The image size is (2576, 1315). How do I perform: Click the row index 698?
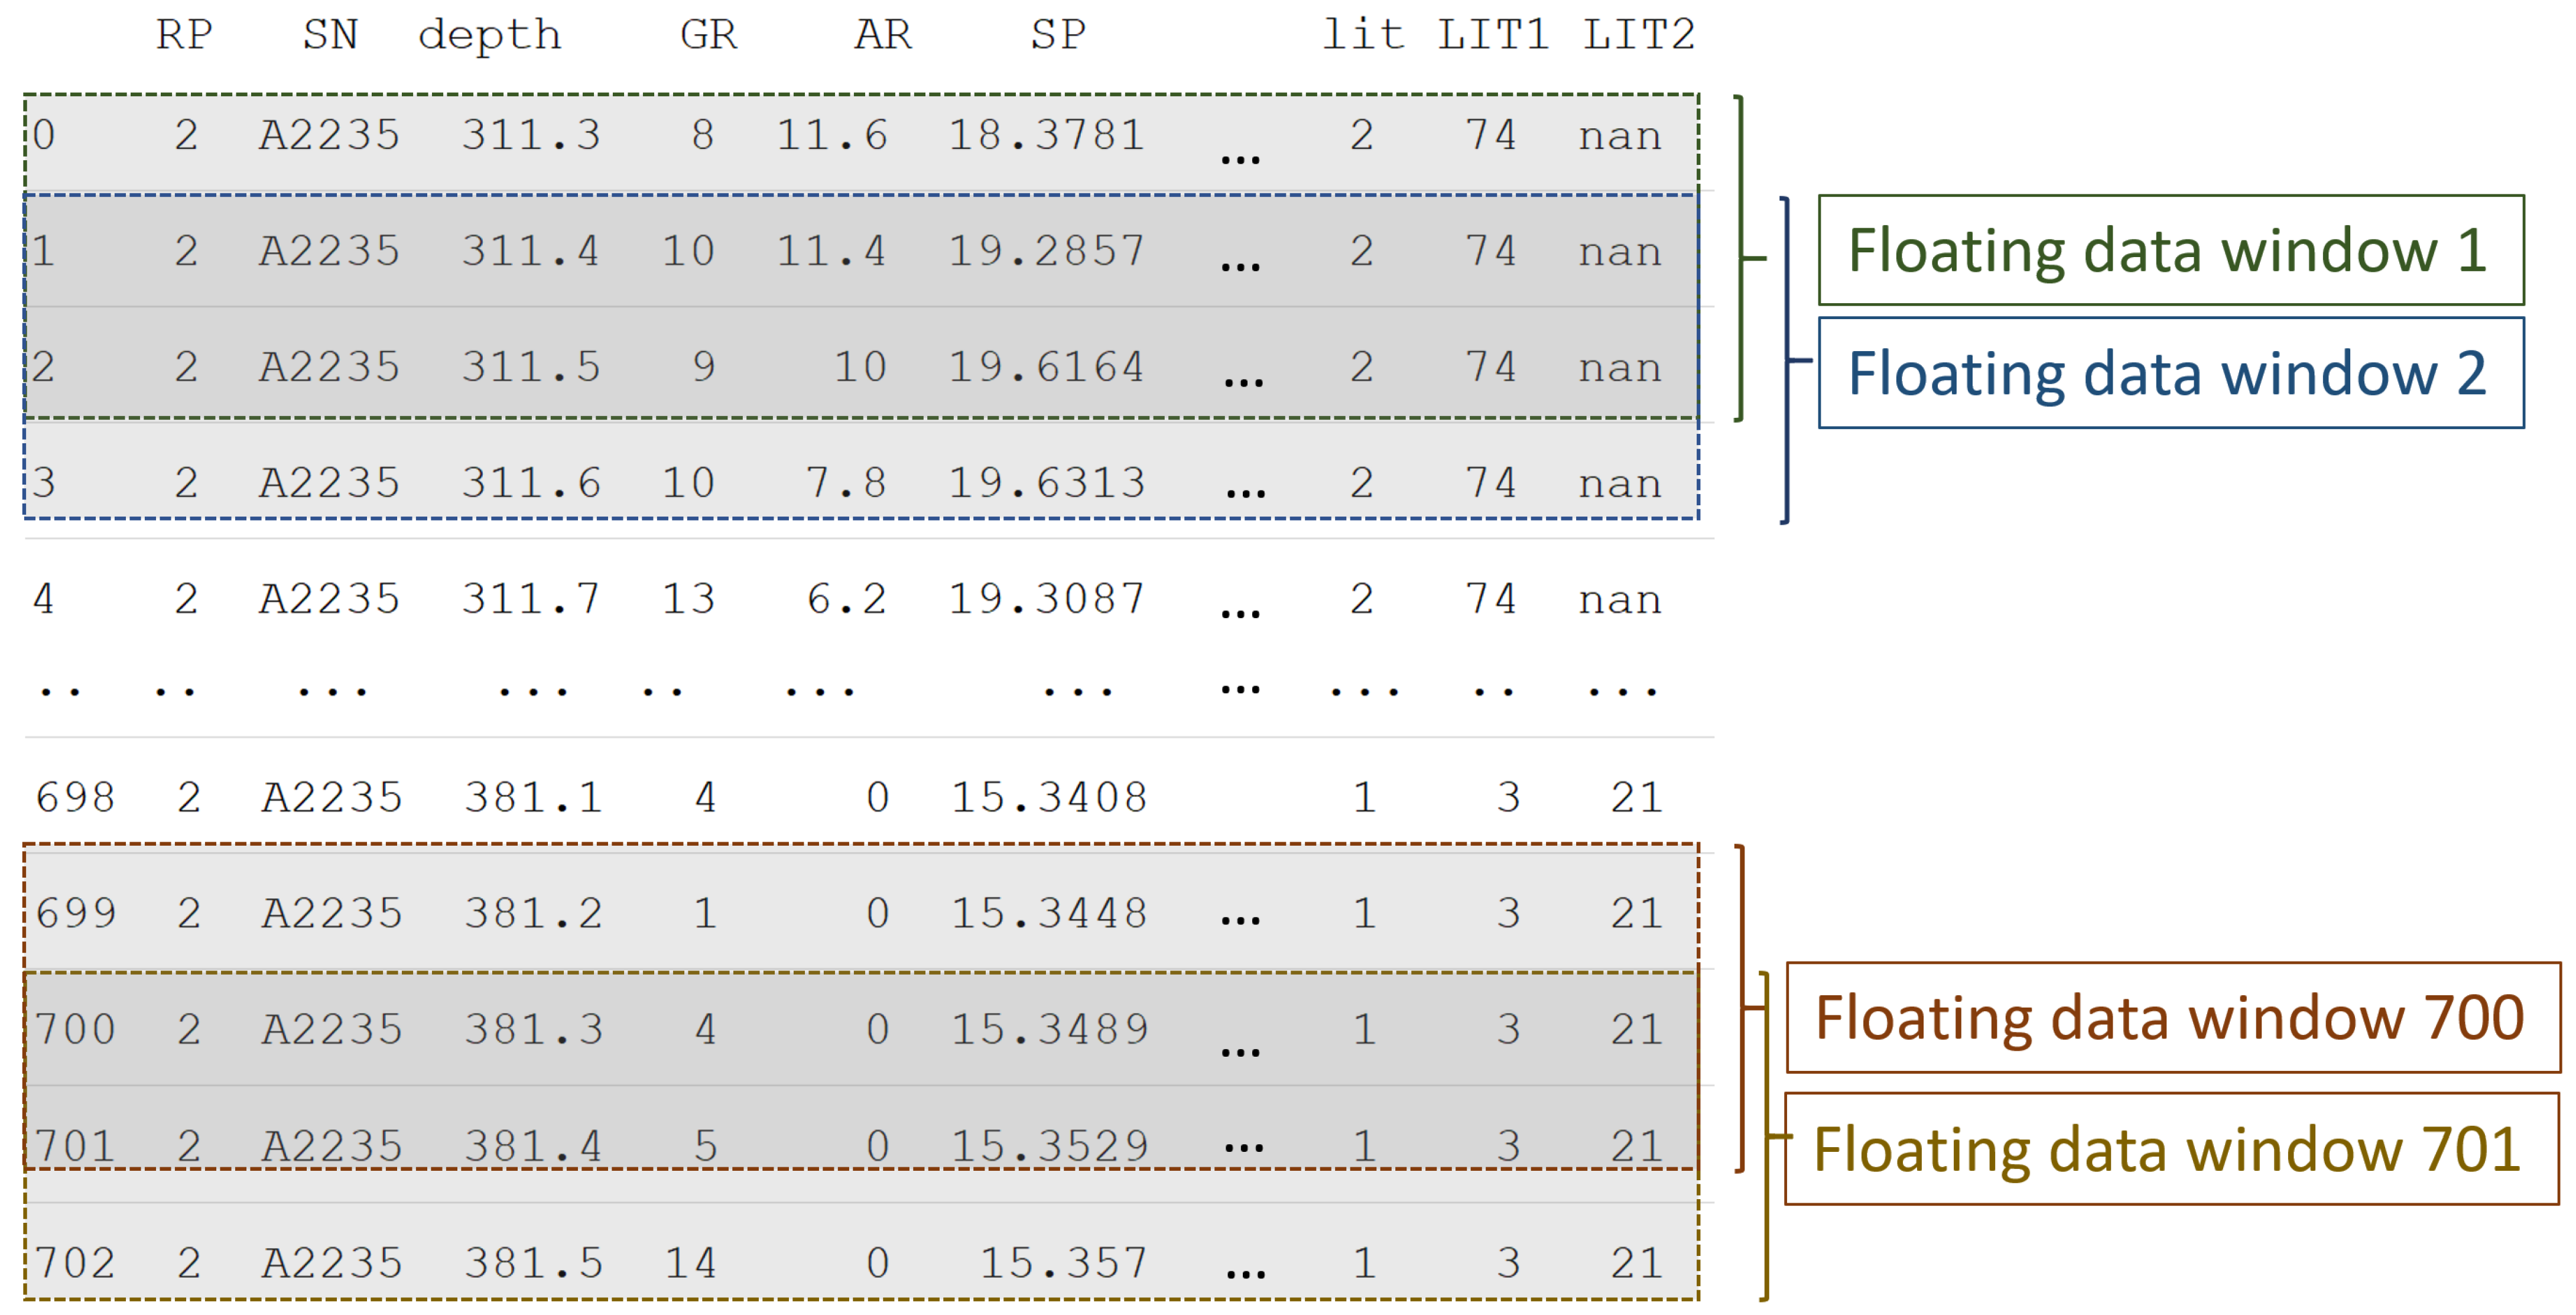click(75, 797)
